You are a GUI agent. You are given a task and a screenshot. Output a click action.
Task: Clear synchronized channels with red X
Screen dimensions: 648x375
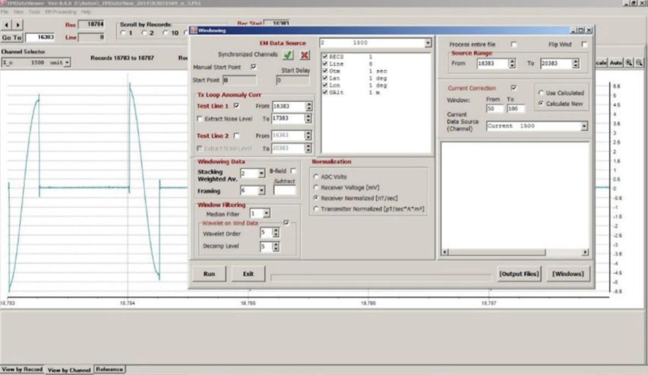click(x=305, y=55)
